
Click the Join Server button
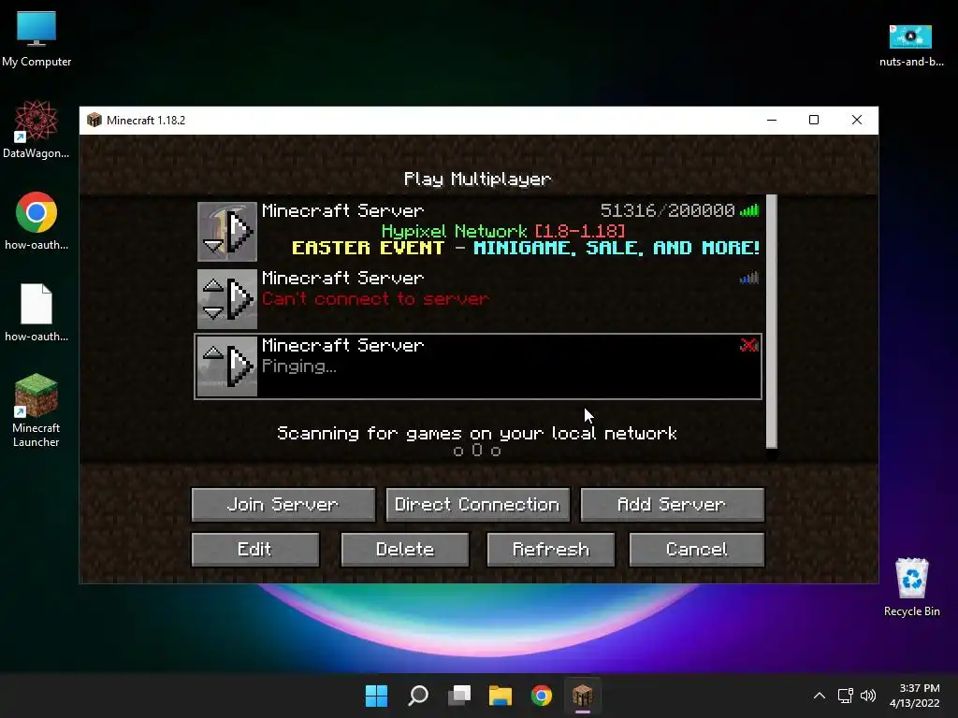click(x=283, y=504)
